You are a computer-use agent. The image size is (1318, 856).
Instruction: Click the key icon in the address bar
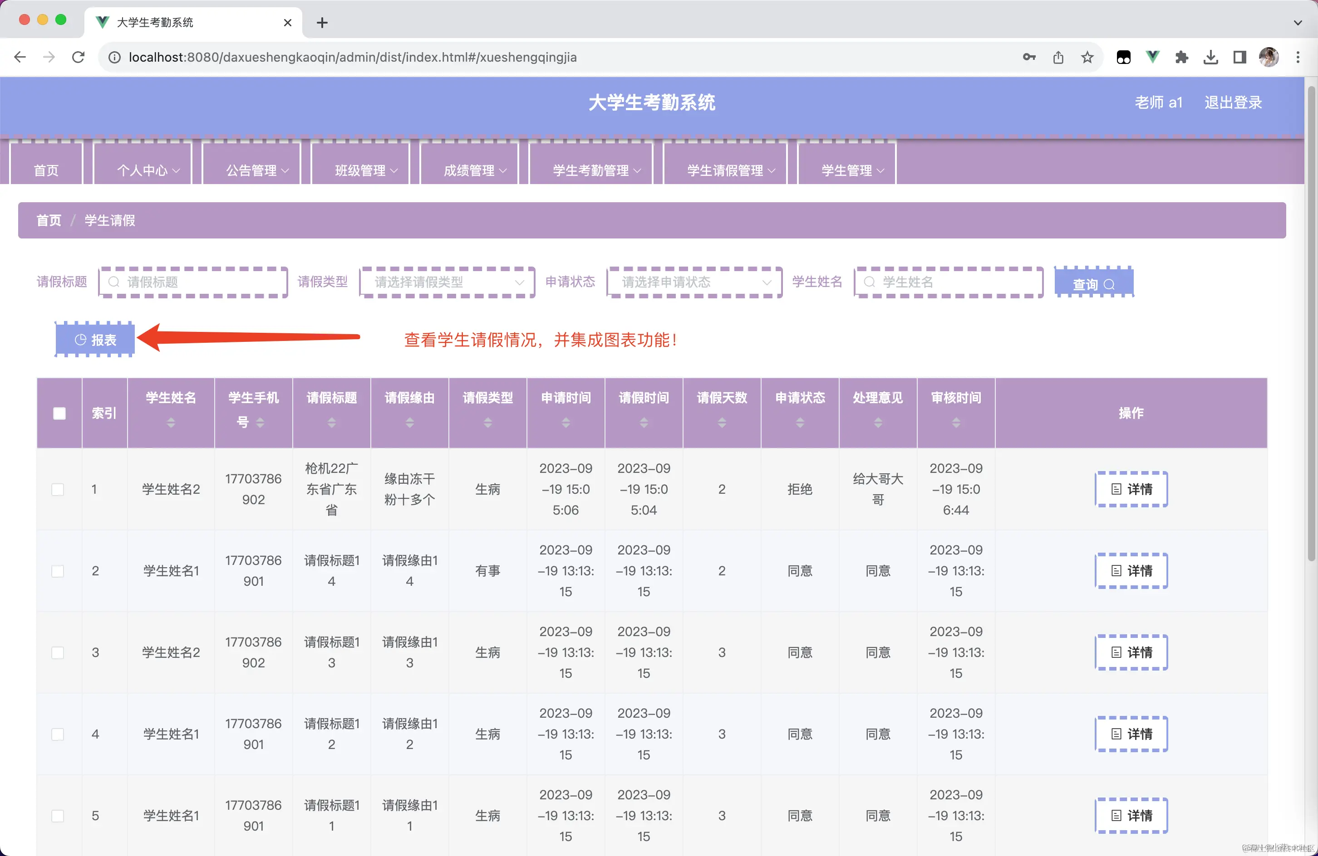click(x=1029, y=57)
